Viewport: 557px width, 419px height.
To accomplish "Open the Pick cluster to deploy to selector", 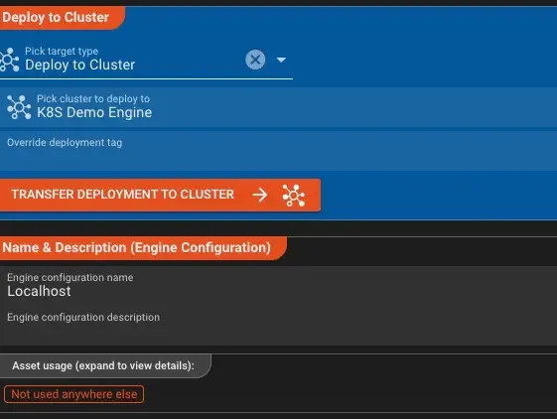I will point(278,107).
